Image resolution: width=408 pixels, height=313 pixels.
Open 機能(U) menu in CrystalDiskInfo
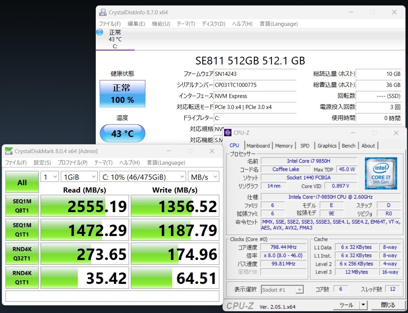[161, 24]
